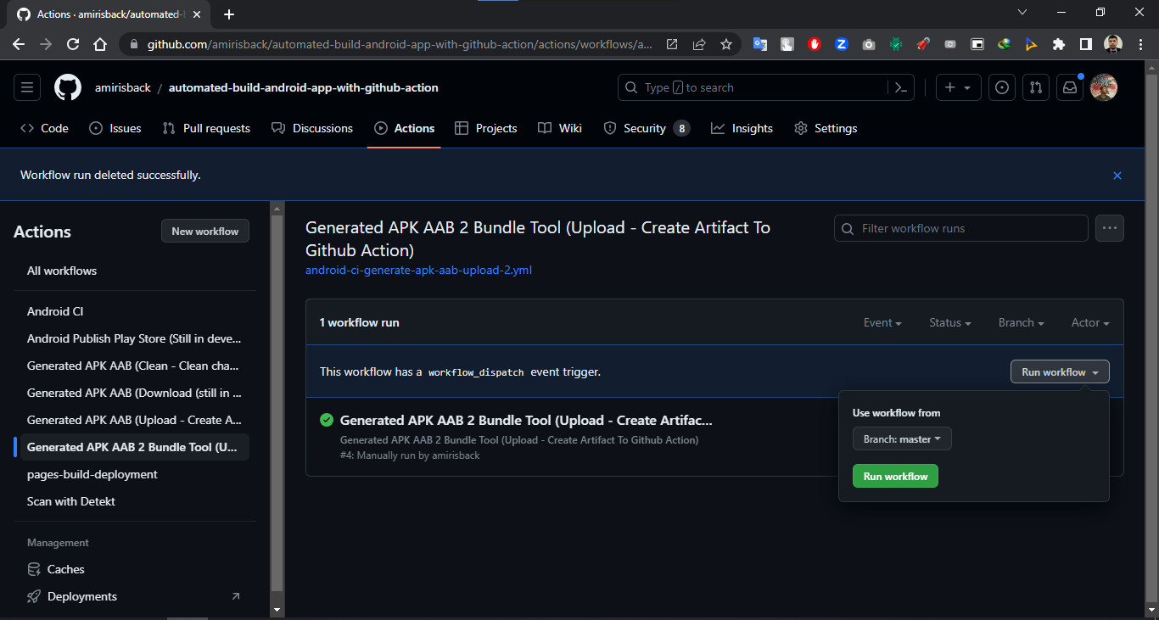Expand the Actor filter dropdown
This screenshot has height=620, width=1159.
(1090, 323)
